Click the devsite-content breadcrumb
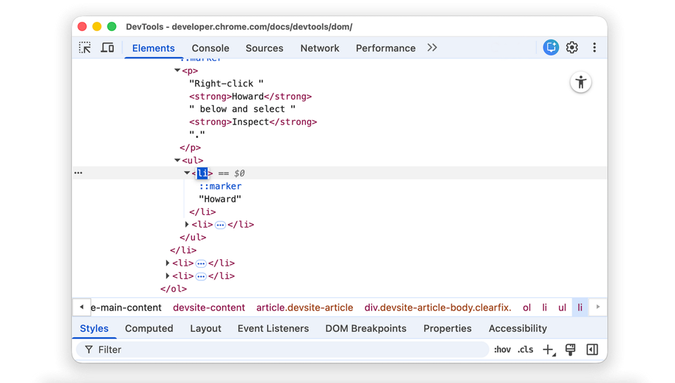The width and height of the screenshot is (675, 383). pyautogui.click(x=209, y=307)
